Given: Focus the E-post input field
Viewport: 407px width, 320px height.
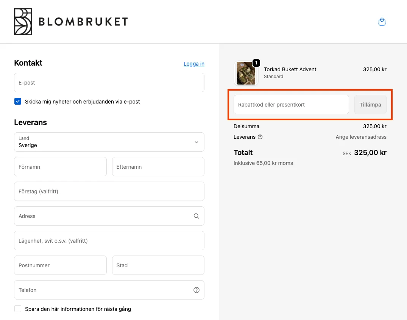Looking at the screenshot, I should 109,83.
